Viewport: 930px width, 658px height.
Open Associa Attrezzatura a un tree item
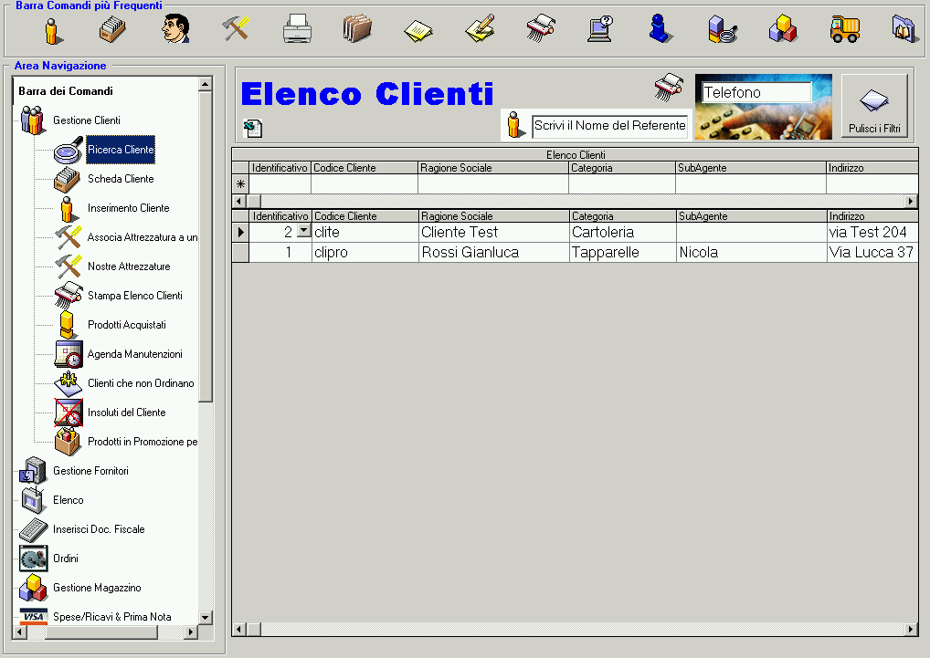click(143, 237)
